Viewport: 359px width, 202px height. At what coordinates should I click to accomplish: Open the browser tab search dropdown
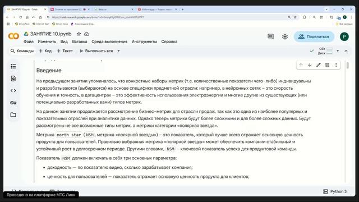(x=326, y=10)
